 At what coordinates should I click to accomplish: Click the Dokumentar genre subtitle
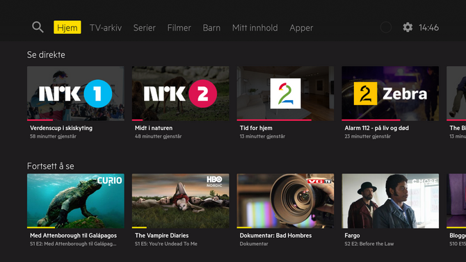pos(254,244)
